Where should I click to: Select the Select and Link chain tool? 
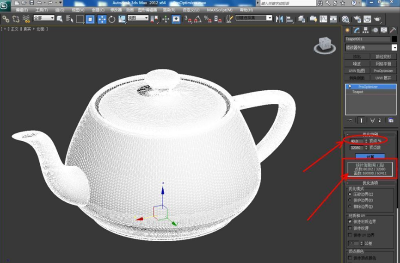6,19
